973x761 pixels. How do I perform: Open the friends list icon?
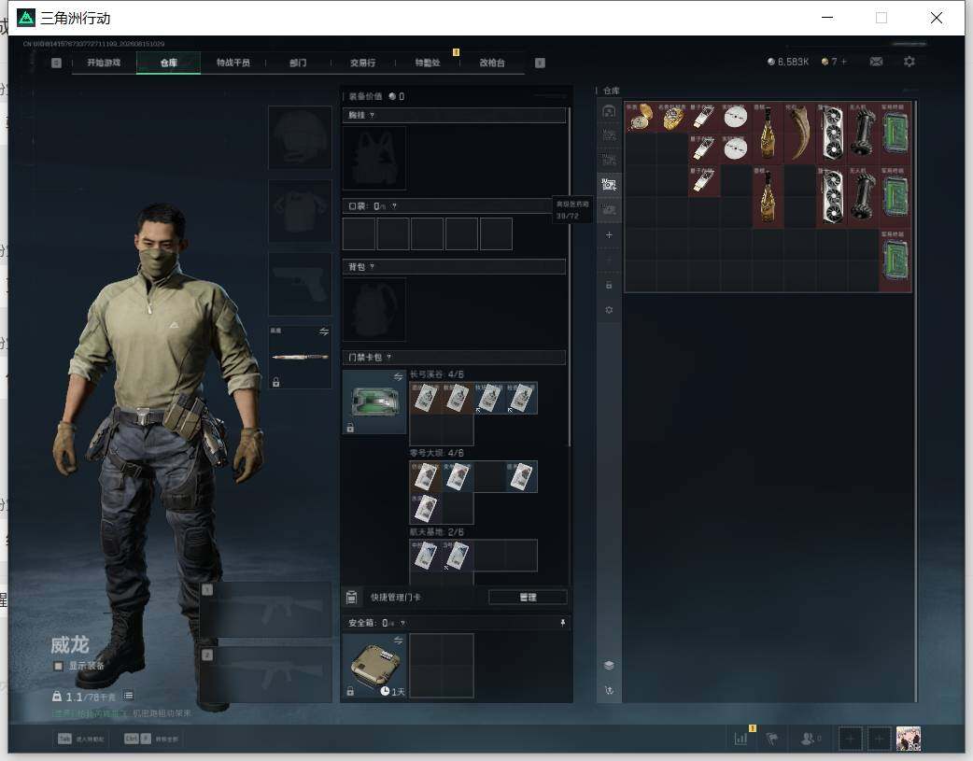(810, 739)
